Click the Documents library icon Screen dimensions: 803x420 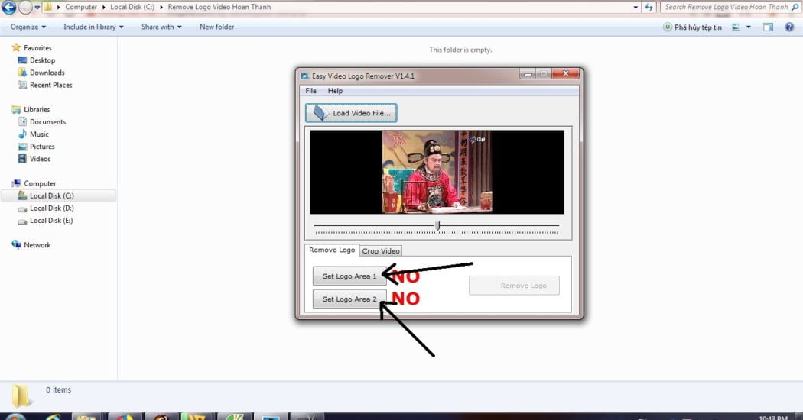point(22,121)
